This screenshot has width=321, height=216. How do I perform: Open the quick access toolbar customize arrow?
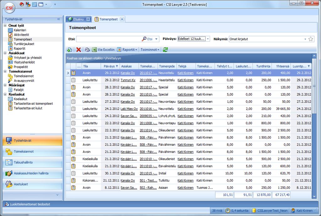[x=55, y=4]
